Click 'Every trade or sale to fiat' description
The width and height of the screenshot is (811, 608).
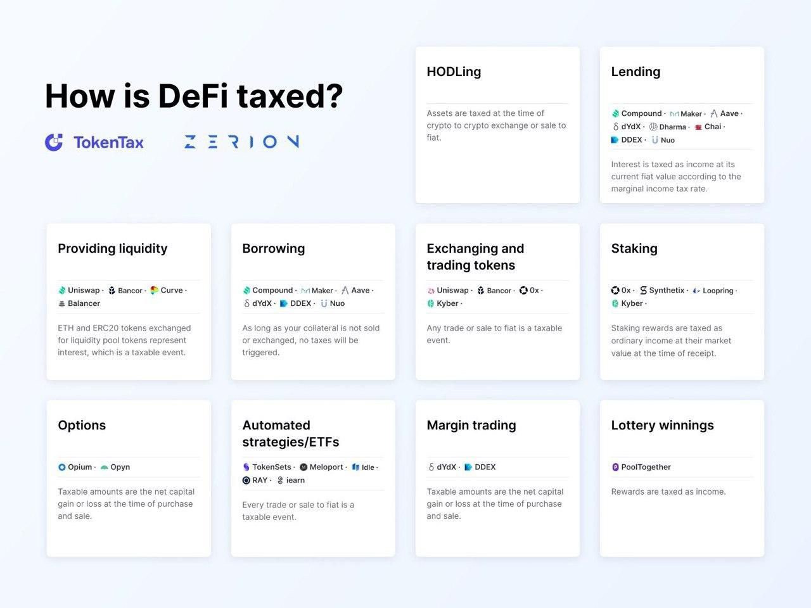tap(298, 510)
